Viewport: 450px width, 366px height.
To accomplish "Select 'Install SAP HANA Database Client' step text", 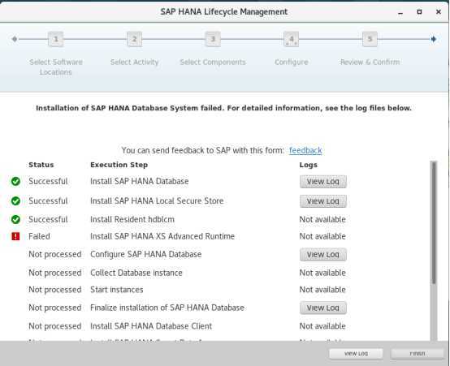I will click(151, 326).
